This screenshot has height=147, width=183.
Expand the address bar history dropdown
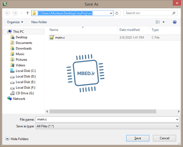111,13
